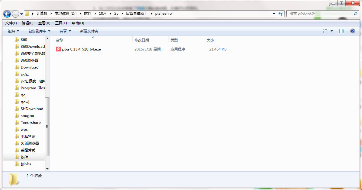
Task: Open the 组织 dropdown button
Action: pyautogui.click(x=13, y=31)
